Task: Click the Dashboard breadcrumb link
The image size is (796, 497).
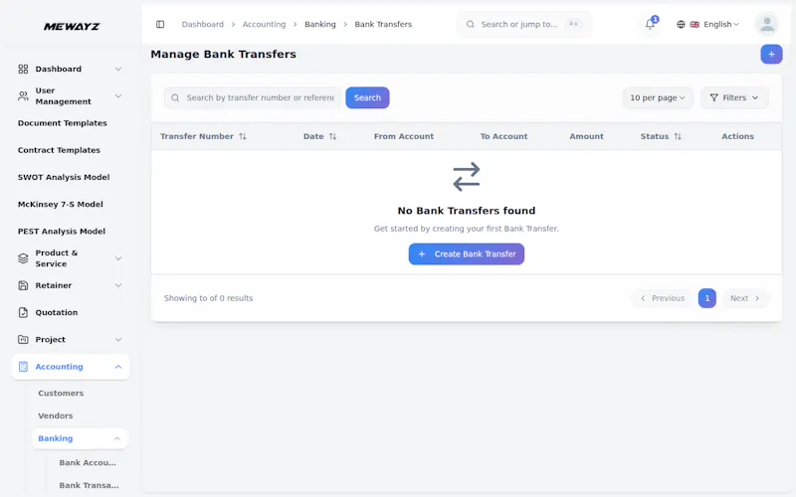Action: 203,24
